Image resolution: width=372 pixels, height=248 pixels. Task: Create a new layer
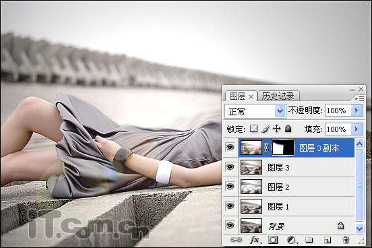click(328, 240)
